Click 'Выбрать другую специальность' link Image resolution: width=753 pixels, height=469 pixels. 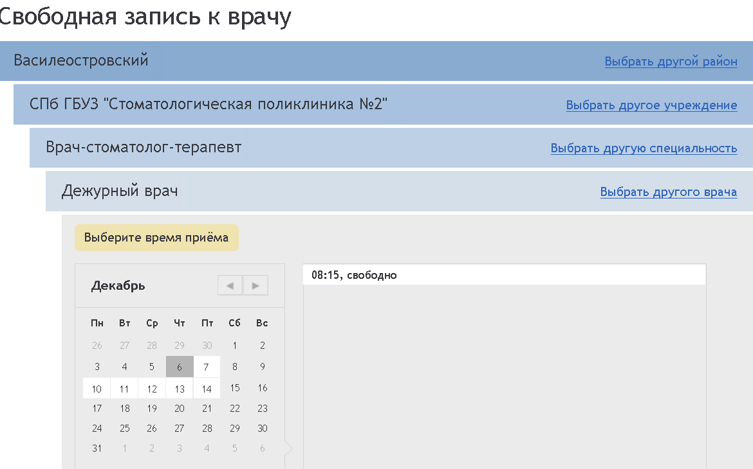click(644, 148)
